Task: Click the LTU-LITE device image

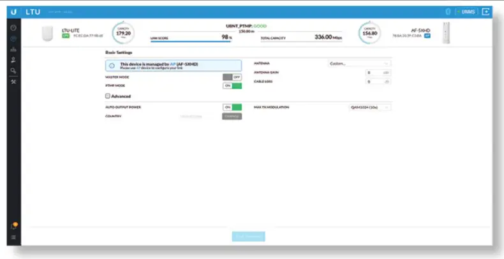Action: pos(48,34)
